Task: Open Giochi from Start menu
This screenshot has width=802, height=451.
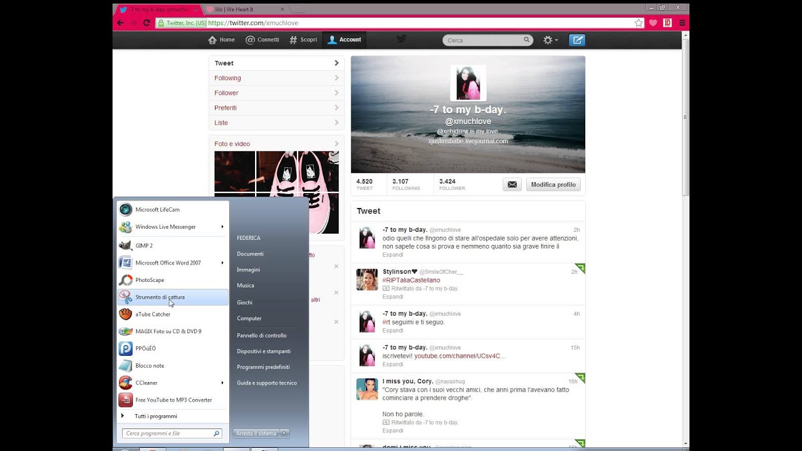Action: point(244,303)
